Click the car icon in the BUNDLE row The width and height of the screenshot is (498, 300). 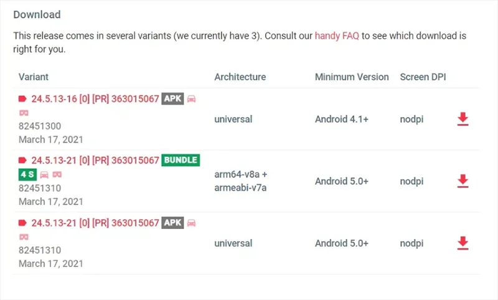[44, 174]
